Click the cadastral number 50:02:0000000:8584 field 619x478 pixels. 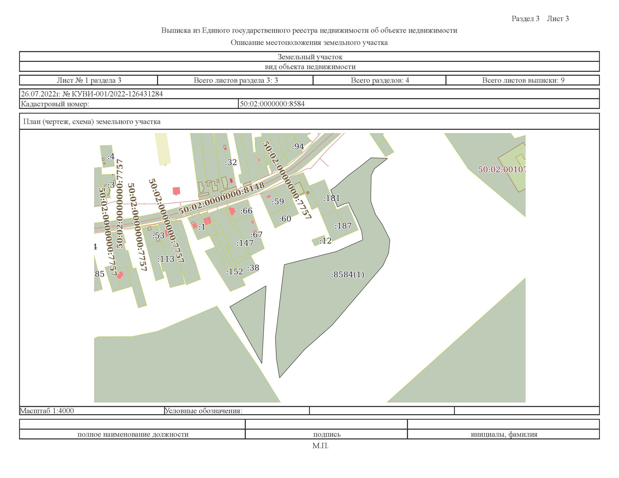272,104
